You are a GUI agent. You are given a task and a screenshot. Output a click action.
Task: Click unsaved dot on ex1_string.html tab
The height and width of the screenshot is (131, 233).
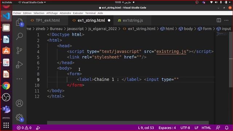point(109,20)
